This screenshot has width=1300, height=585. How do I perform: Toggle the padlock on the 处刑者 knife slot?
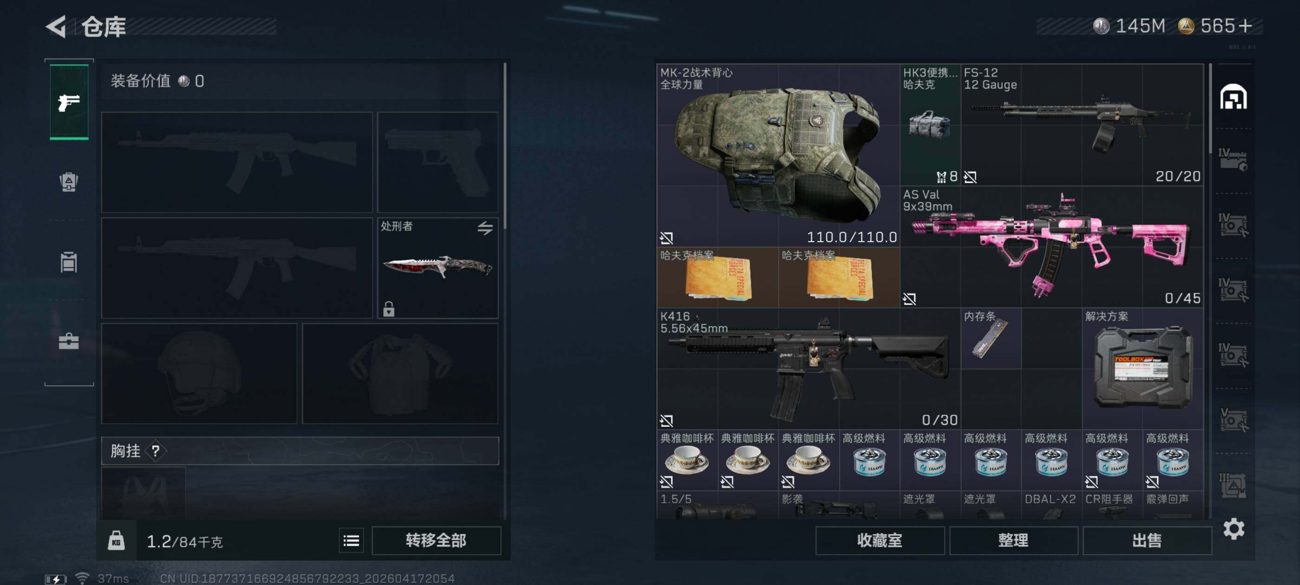coord(389,308)
